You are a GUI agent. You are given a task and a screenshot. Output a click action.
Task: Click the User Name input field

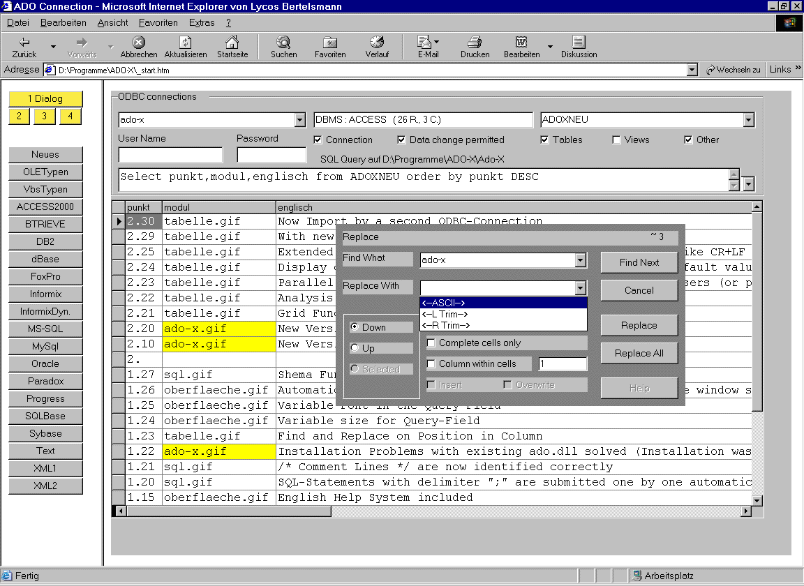click(x=170, y=155)
